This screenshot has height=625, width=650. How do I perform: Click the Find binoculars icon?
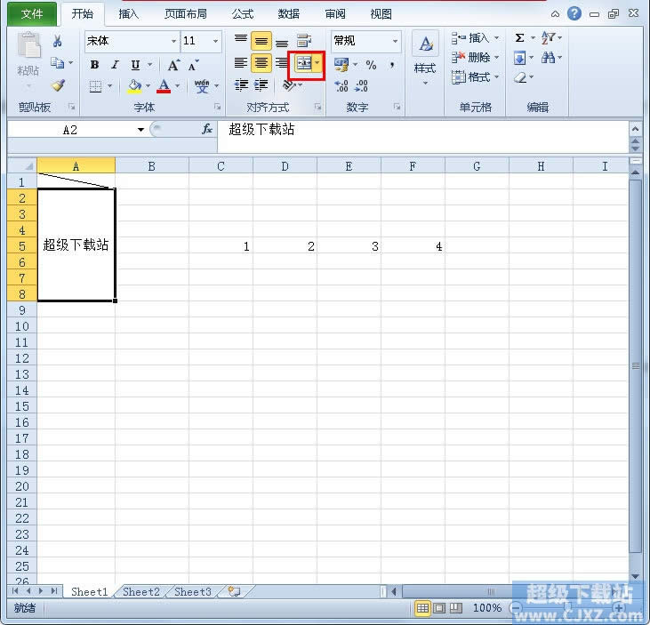(548, 58)
